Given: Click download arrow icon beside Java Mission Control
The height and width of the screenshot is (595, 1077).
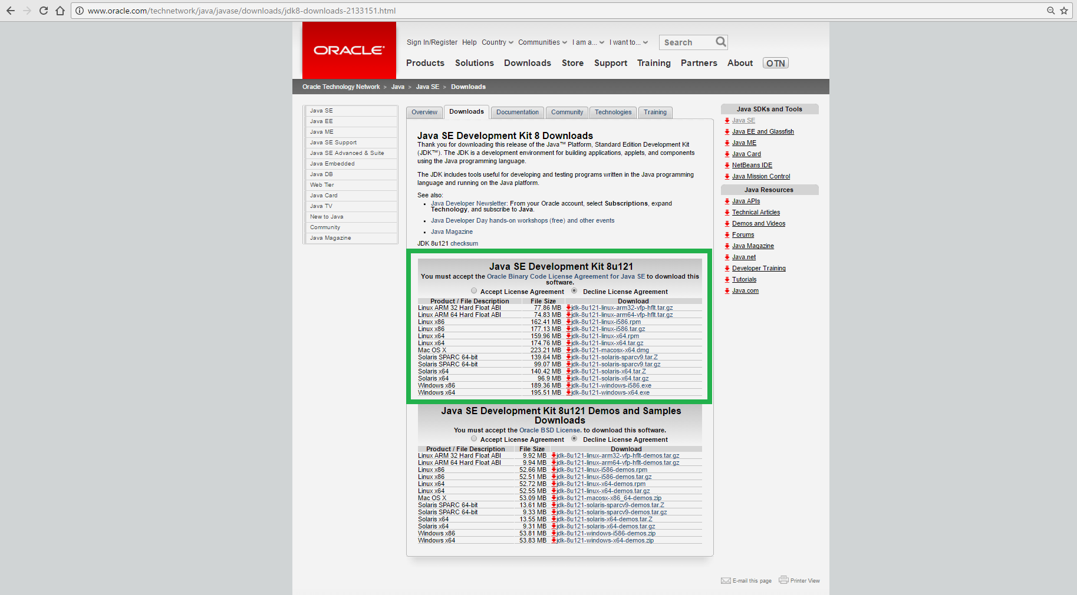Looking at the screenshot, I should click(x=727, y=177).
